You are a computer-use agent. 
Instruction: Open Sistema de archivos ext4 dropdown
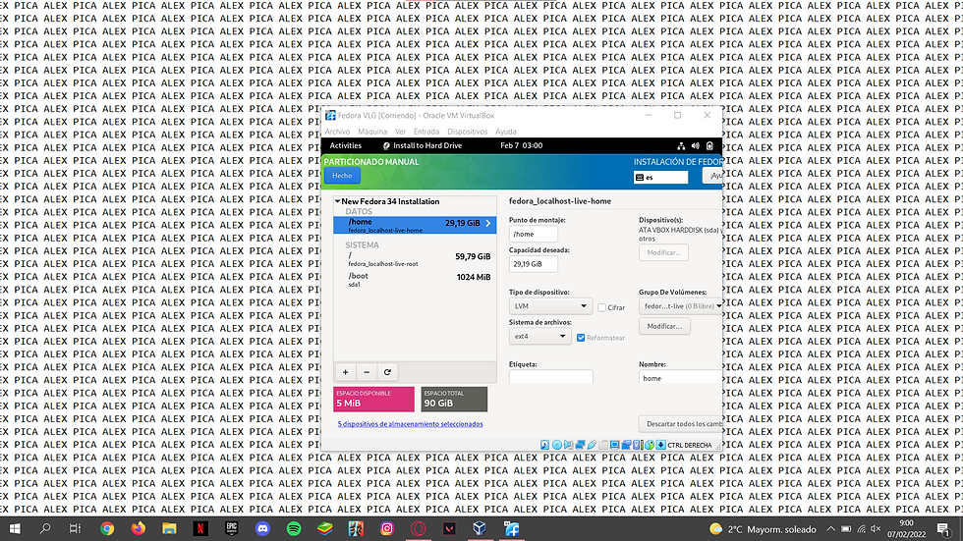click(x=539, y=336)
